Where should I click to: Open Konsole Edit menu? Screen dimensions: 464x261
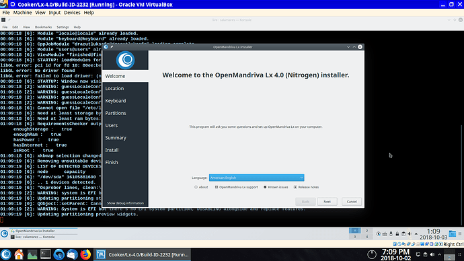point(15,27)
